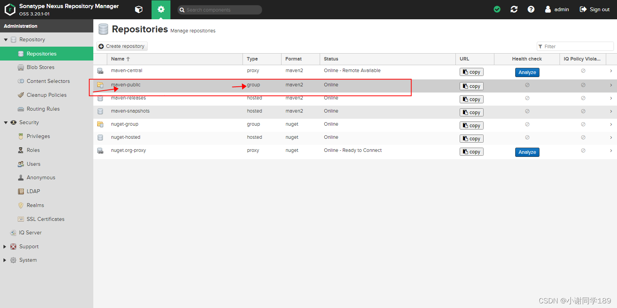Select the maven-public repository name
The height and width of the screenshot is (308, 617).
point(126,85)
